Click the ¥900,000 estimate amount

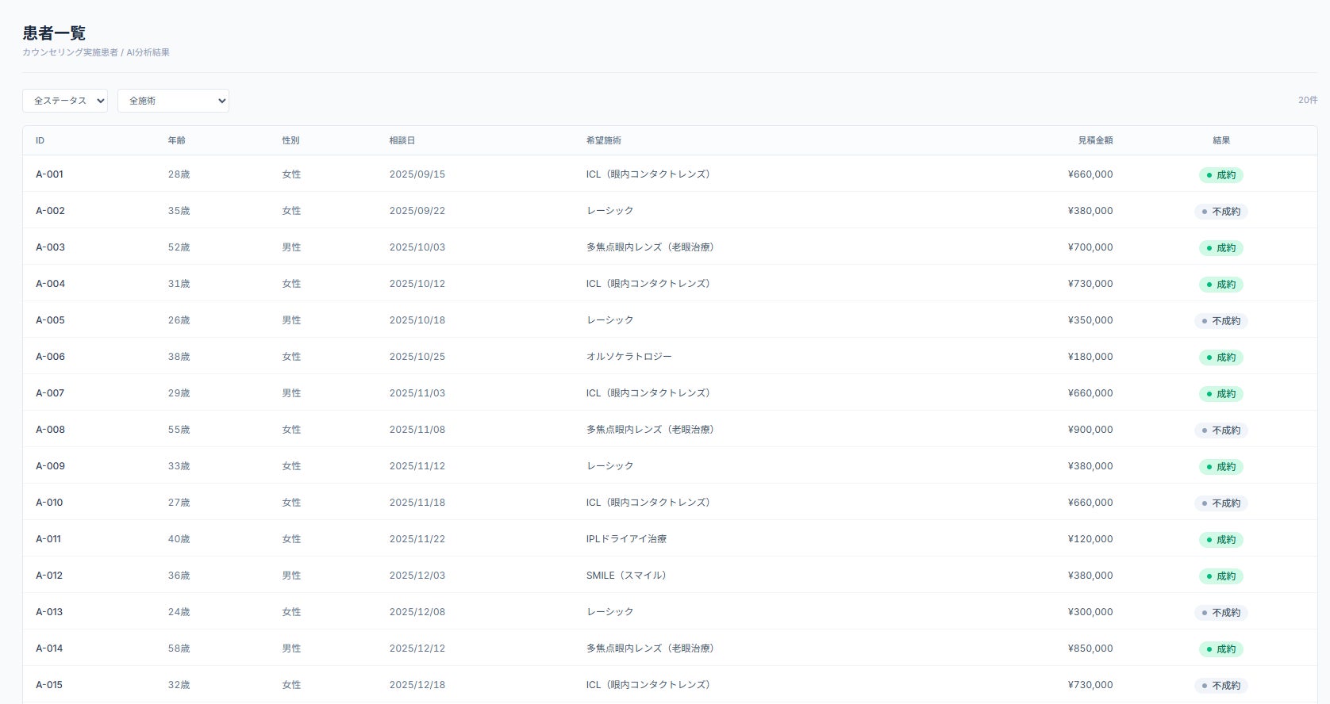[1090, 429]
